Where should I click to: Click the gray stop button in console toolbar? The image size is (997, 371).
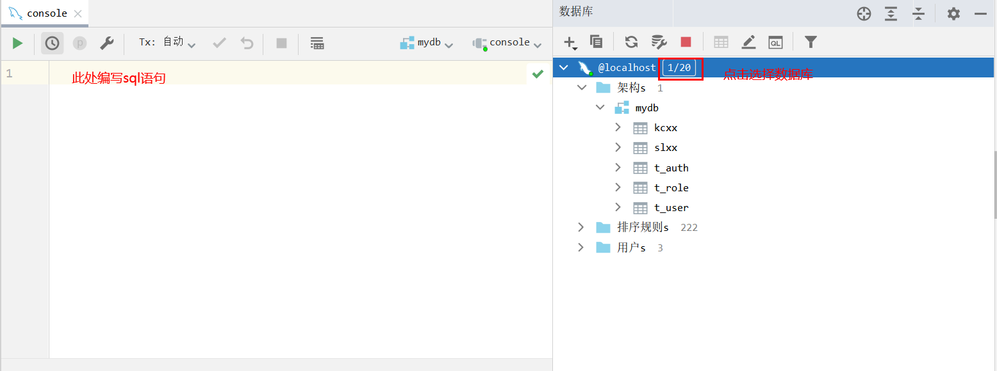click(x=281, y=43)
